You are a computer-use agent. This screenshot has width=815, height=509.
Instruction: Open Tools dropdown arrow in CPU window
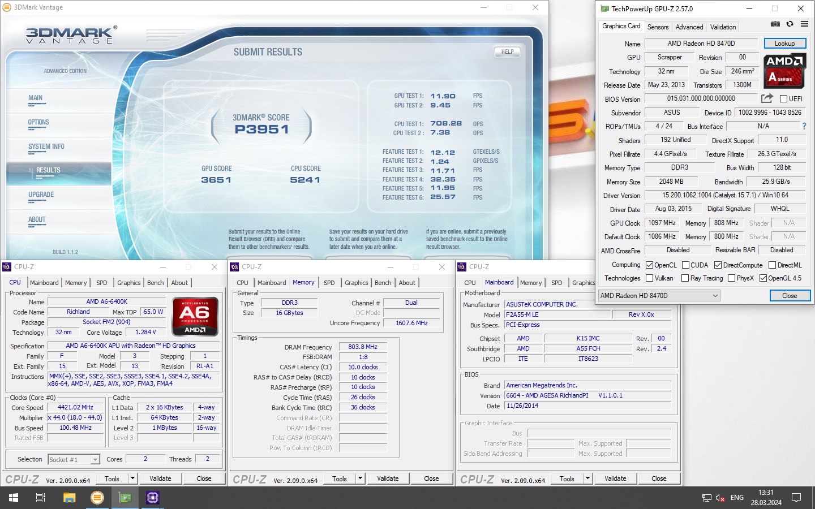(132, 478)
